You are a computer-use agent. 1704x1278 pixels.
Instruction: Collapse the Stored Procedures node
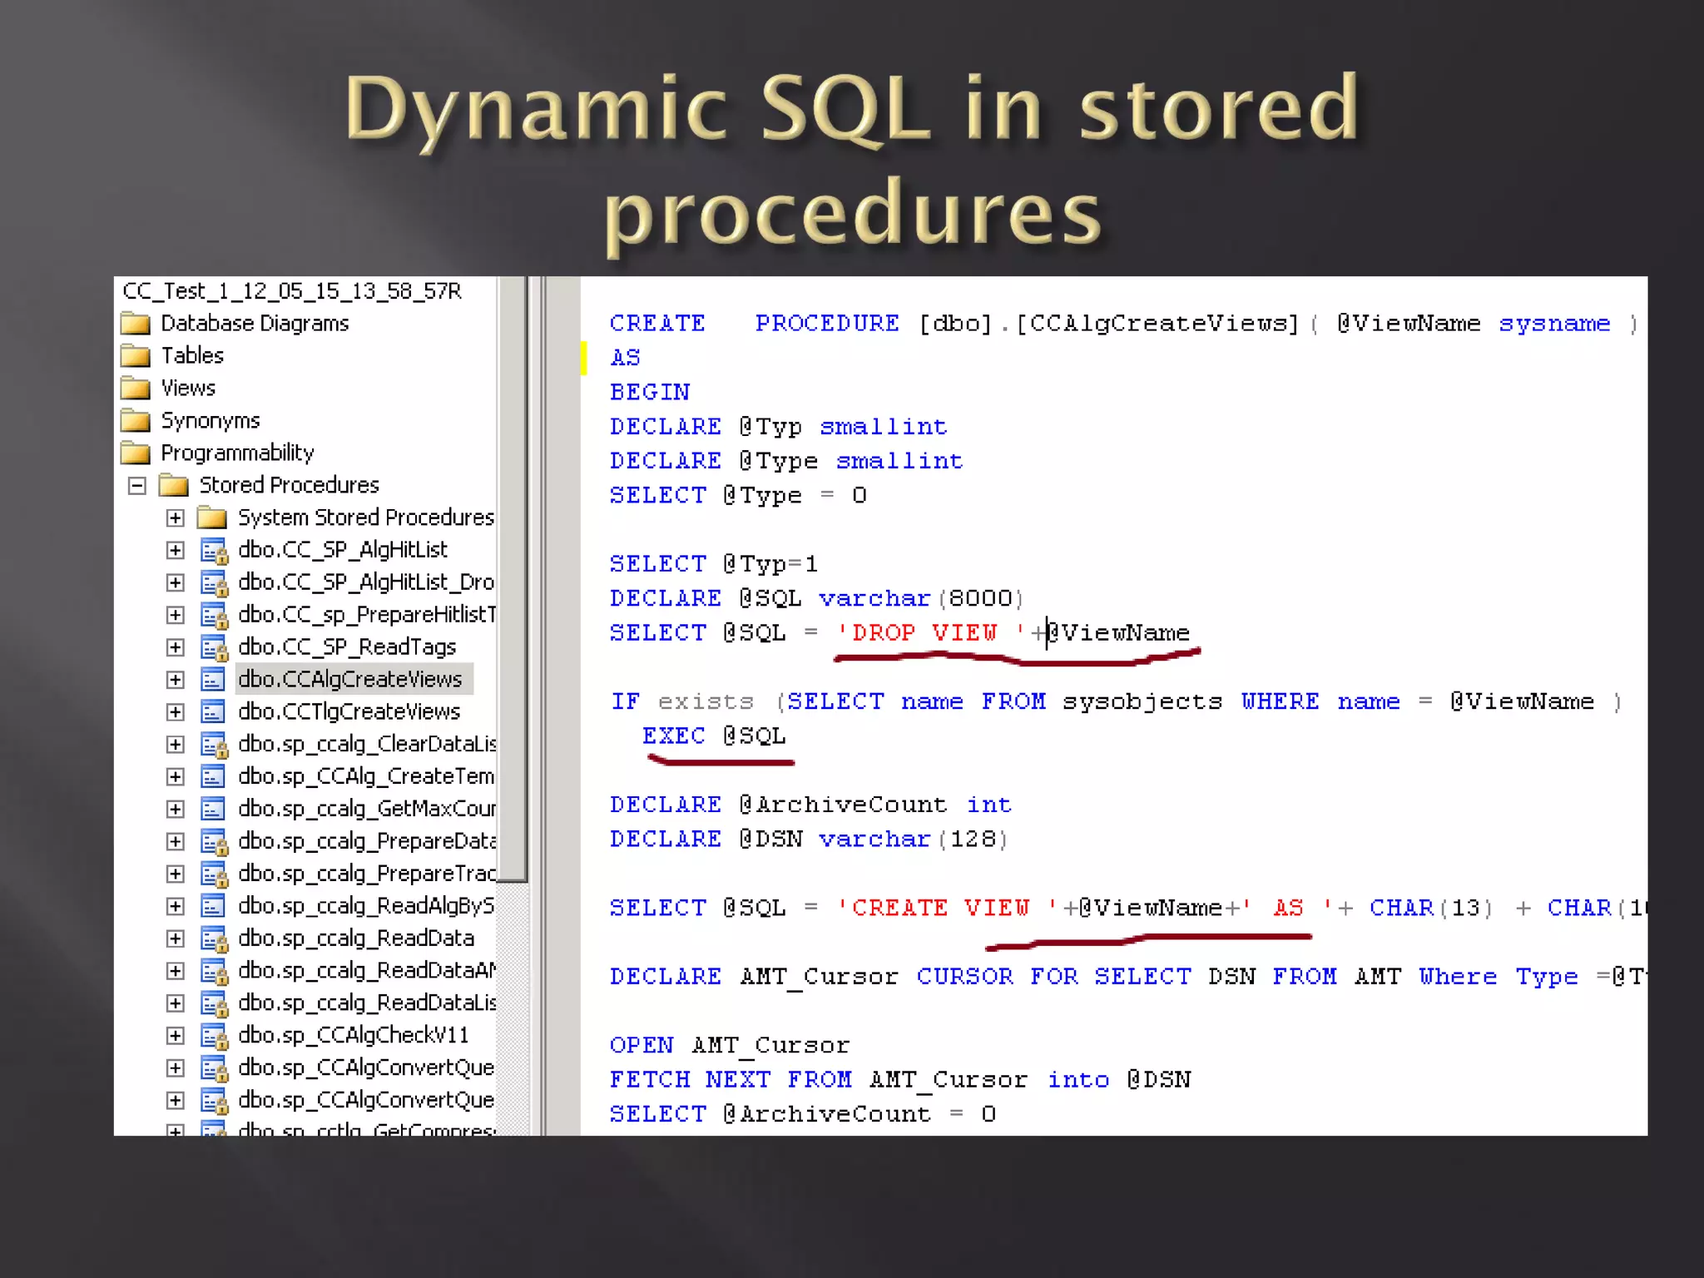click(137, 486)
